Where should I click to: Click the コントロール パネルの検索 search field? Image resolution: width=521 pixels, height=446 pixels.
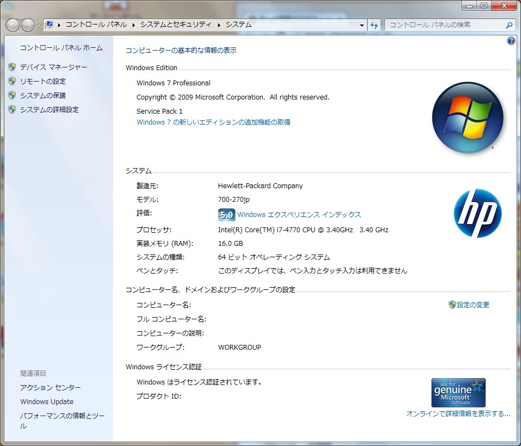(443, 25)
